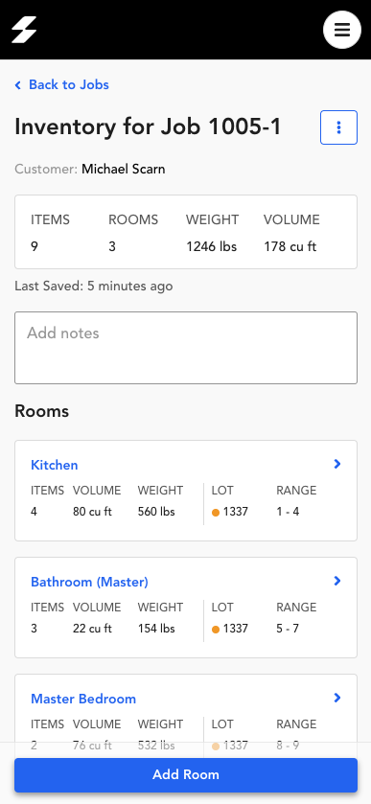371x804 pixels.
Task: Open the three-dot options menu
Action: (x=338, y=127)
